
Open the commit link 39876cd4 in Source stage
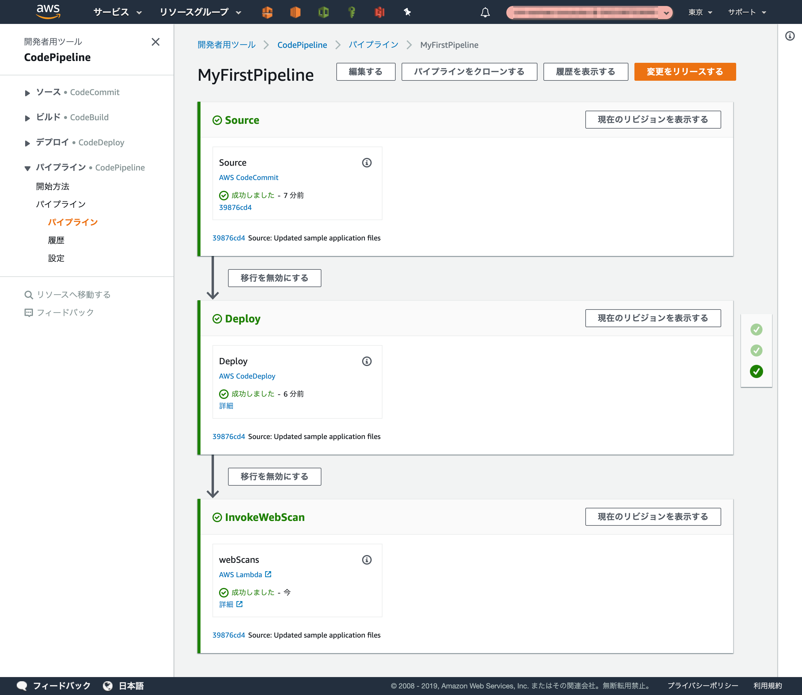click(235, 207)
